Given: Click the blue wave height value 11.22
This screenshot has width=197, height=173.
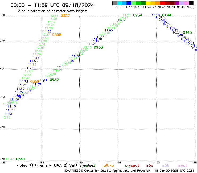Looking at the screenshot, I should pyautogui.click(x=22, y=85).
